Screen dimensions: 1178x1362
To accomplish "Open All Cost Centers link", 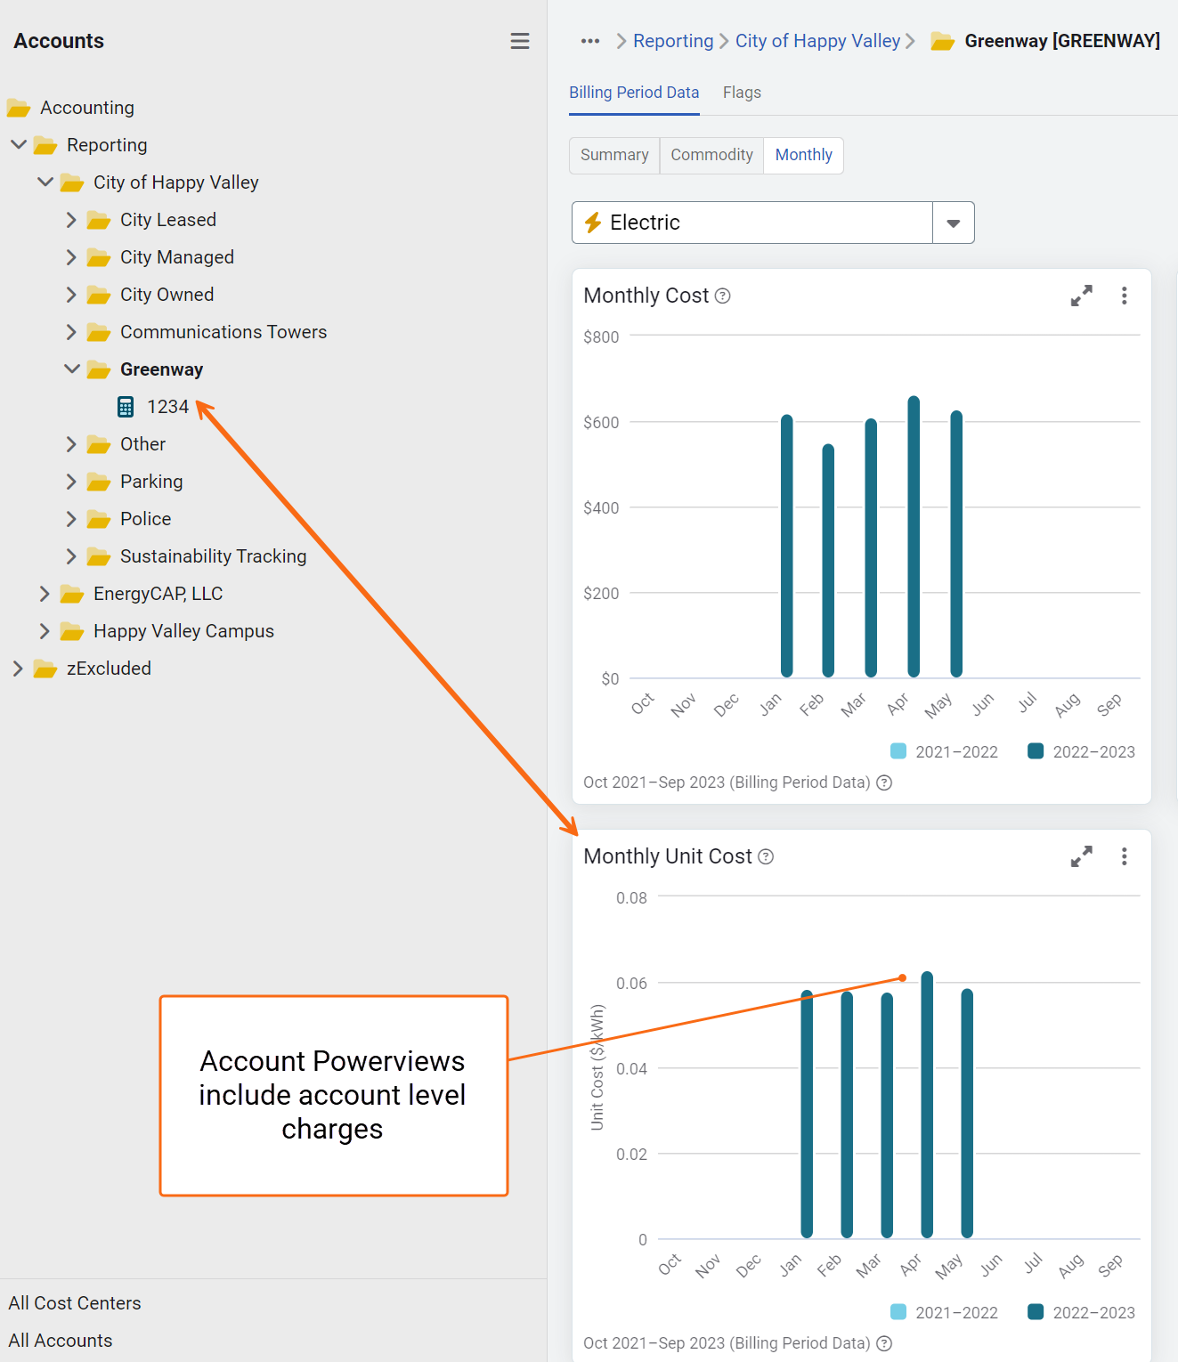I will (75, 1303).
